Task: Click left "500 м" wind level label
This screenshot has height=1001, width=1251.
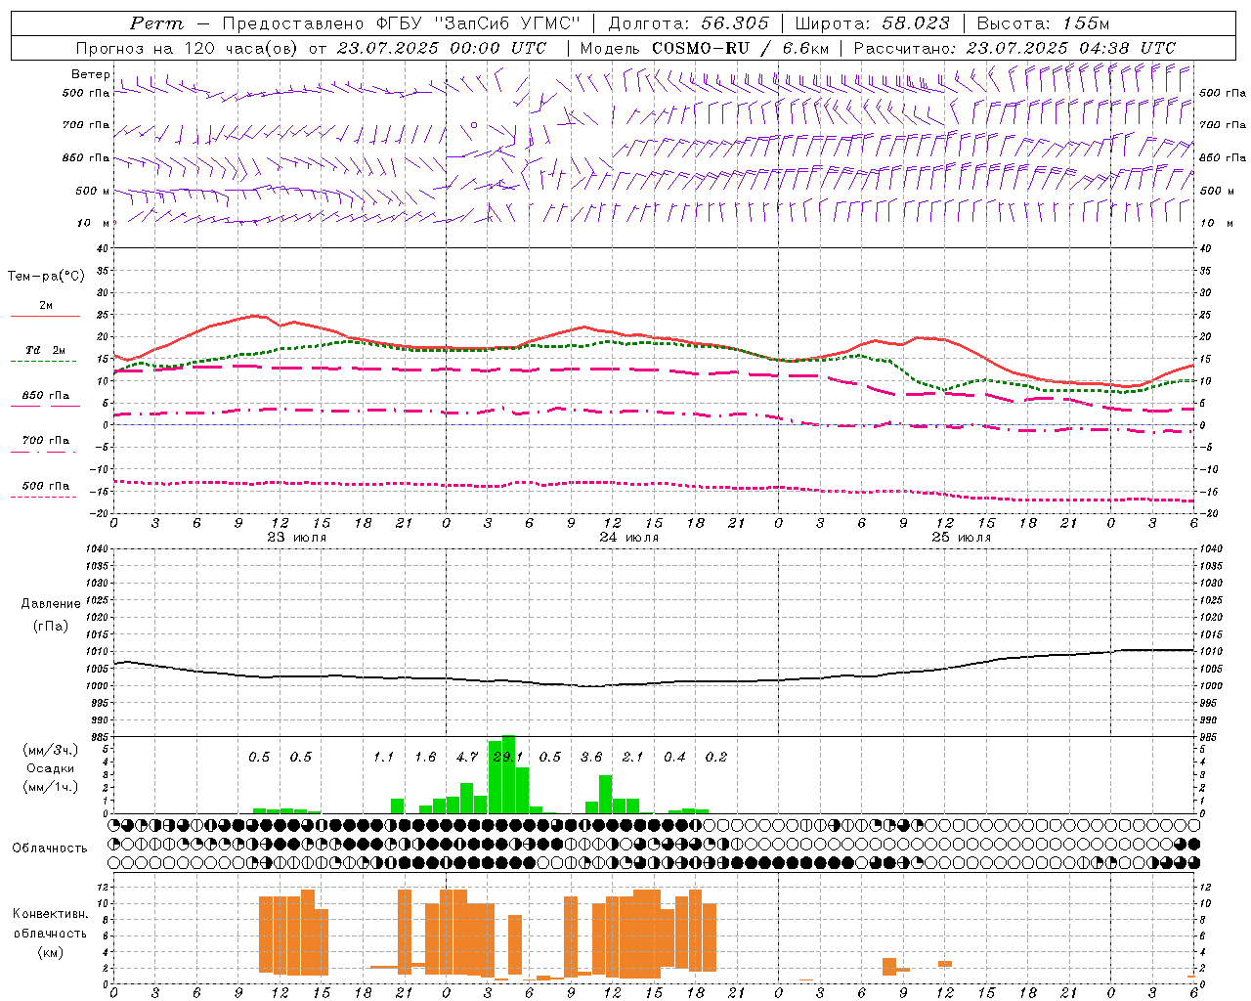Action: 93,191
